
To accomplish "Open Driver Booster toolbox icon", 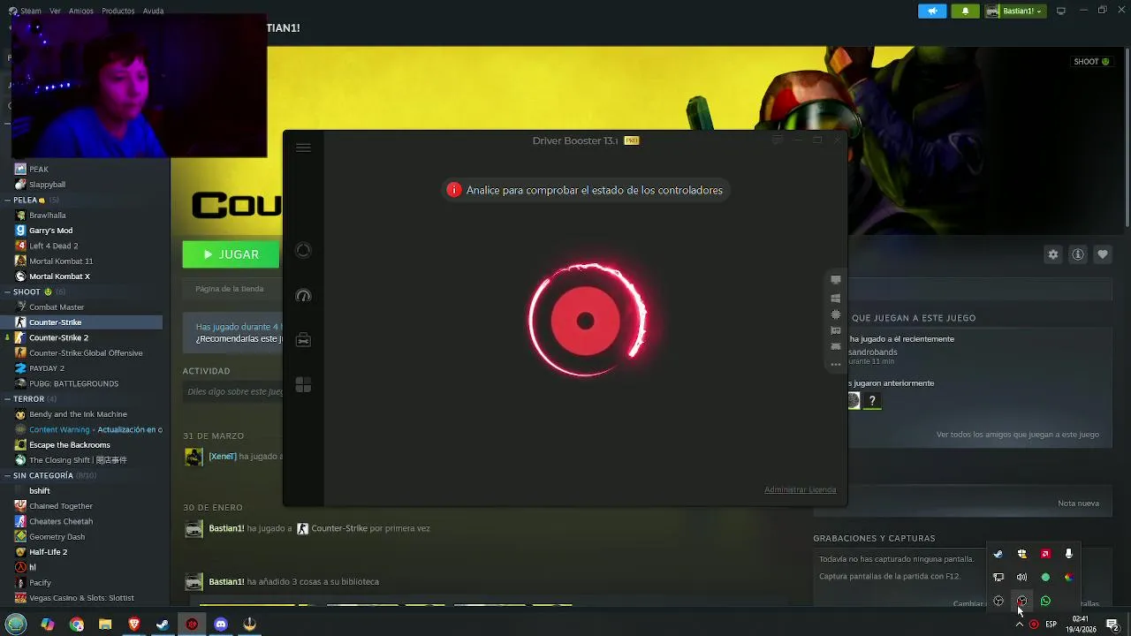I will pyautogui.click(x=303, y=340).
